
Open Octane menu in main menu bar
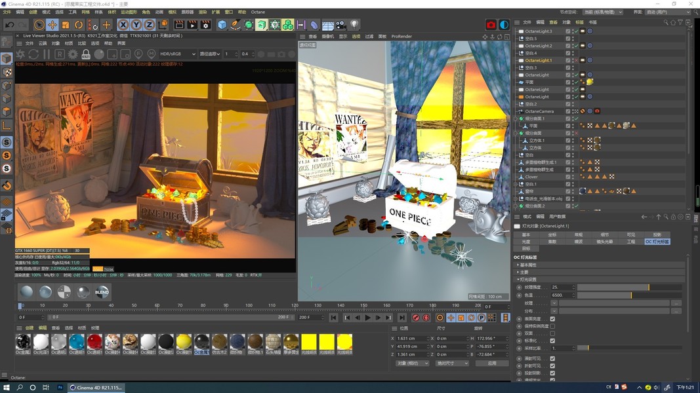coord(258,12)
